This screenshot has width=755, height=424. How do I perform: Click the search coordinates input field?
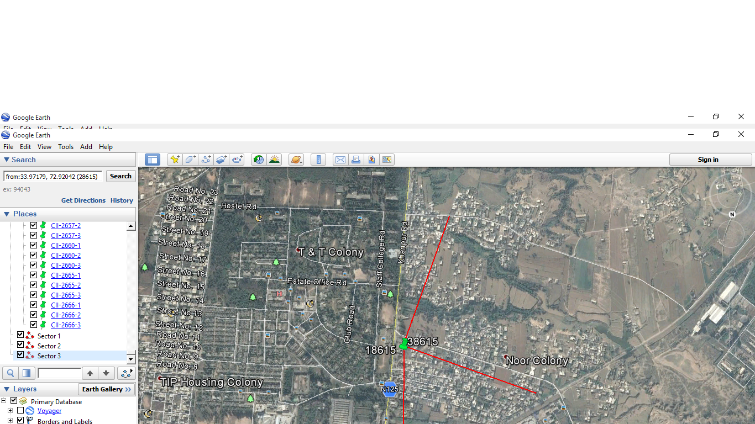coord(53,176)
